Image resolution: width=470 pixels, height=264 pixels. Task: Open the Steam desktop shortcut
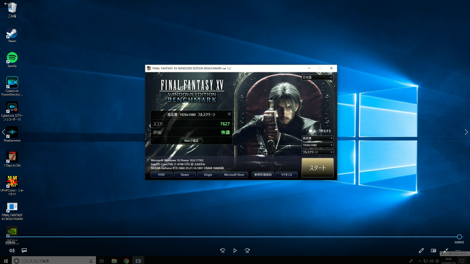coord(12,35)
